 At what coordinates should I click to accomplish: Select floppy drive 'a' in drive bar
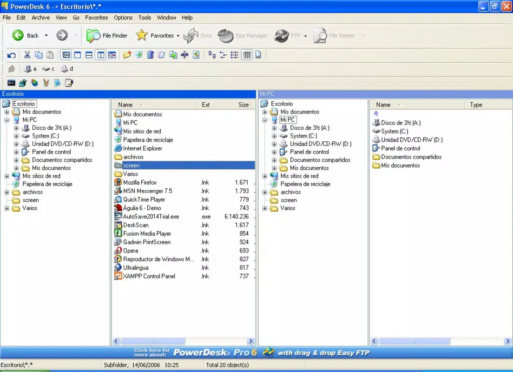tap(30, 69)
